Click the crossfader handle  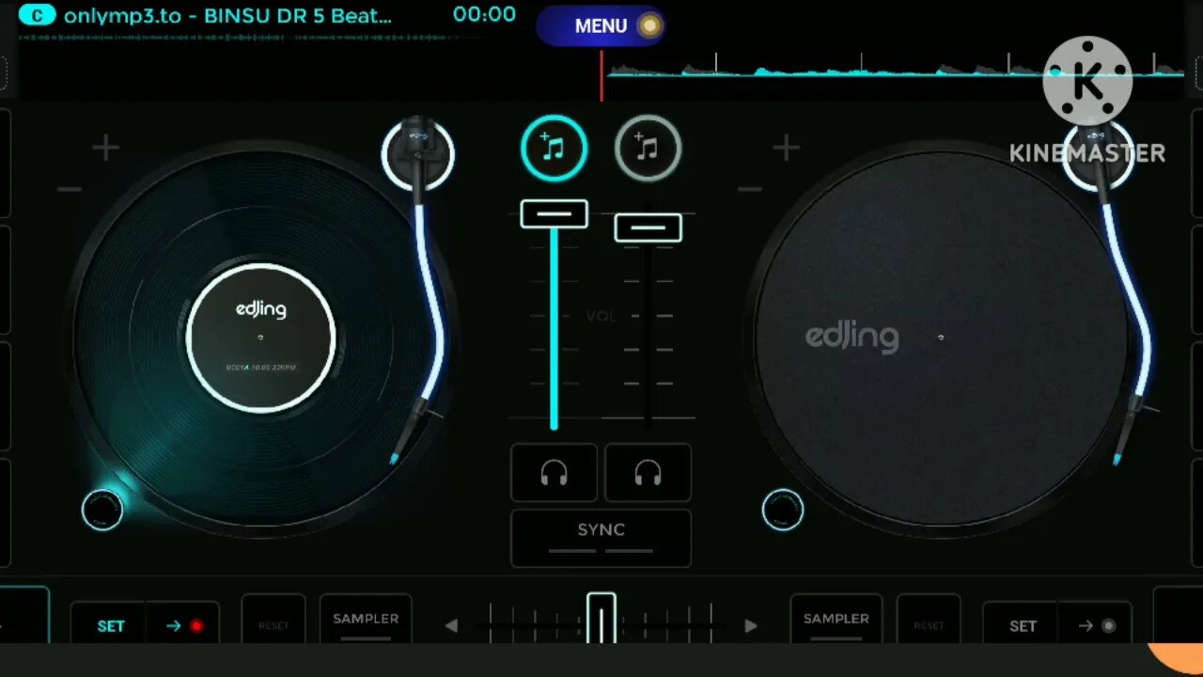(x=601, y=618)
